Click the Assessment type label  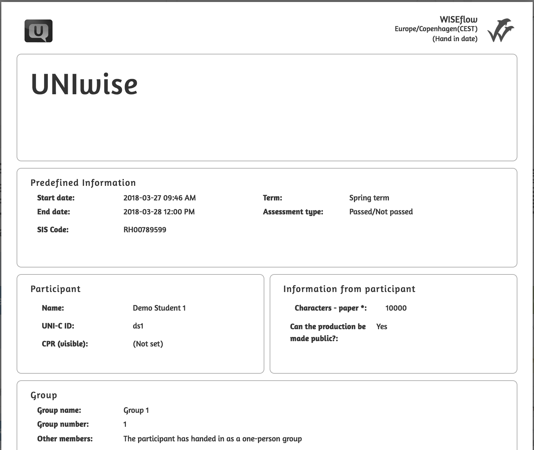(x=293, y=212)
